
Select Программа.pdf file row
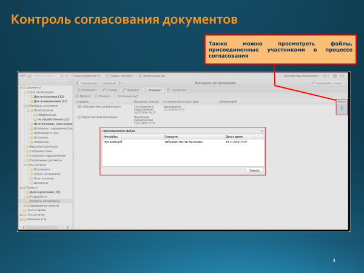tap(113, 142)
